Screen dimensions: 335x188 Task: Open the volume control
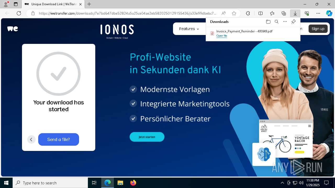pyautogui.click(x=301, y=183)
